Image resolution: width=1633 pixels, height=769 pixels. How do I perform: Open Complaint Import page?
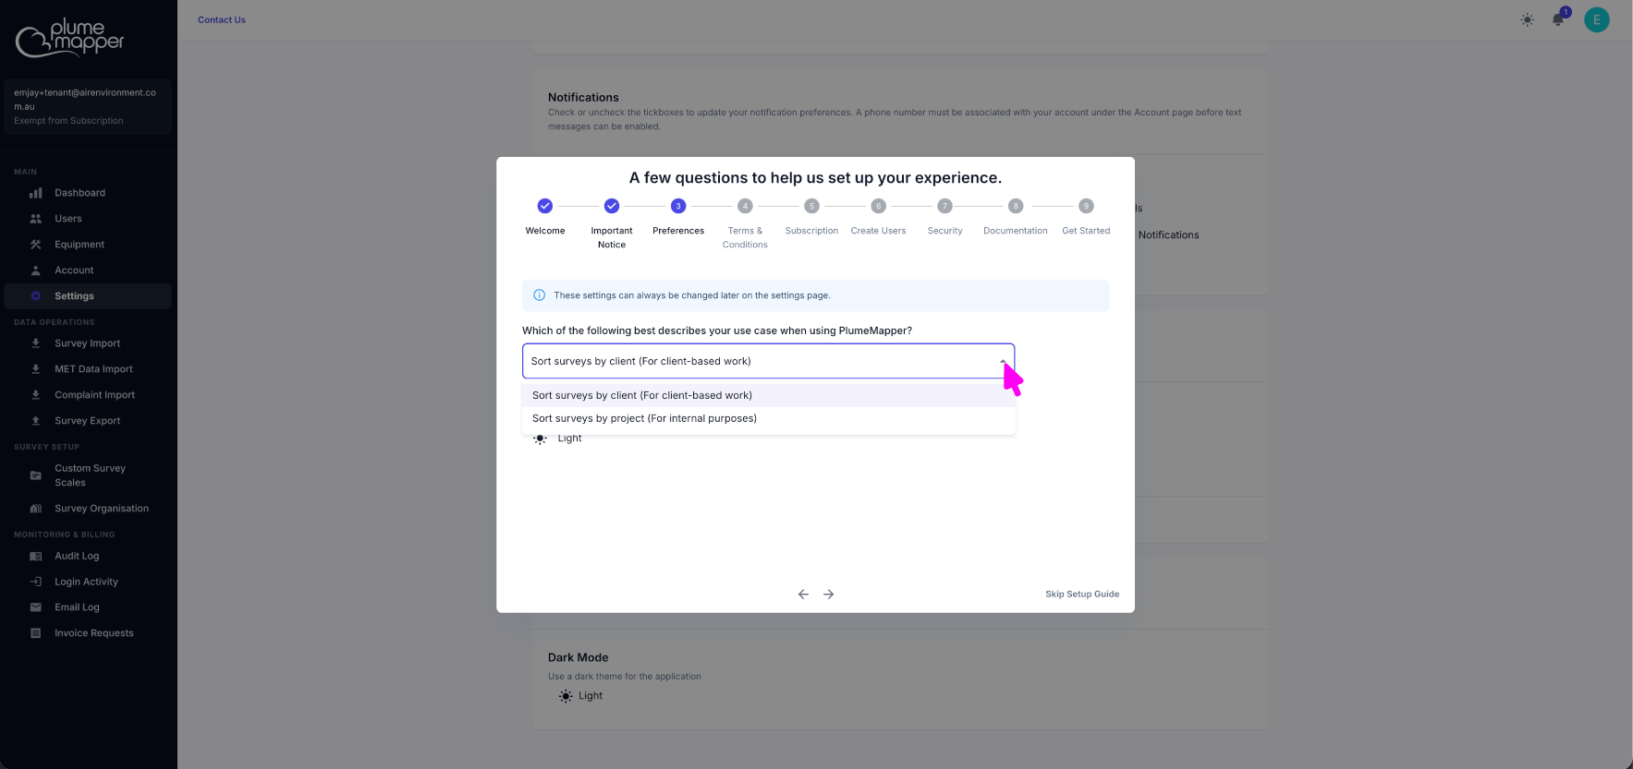(x=88, y=395)
